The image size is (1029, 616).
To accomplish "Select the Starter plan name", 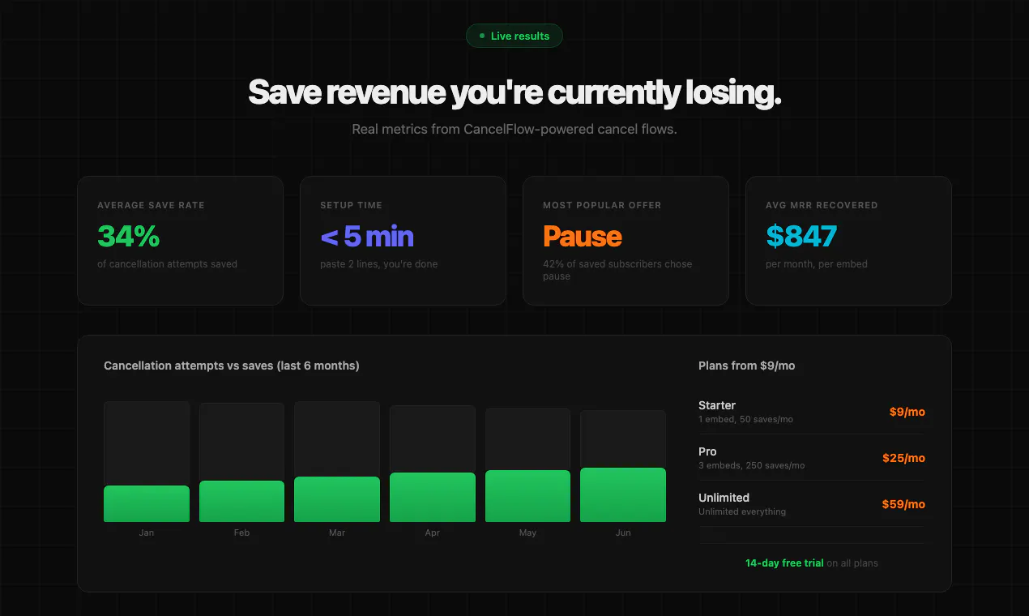I will 717,405.
